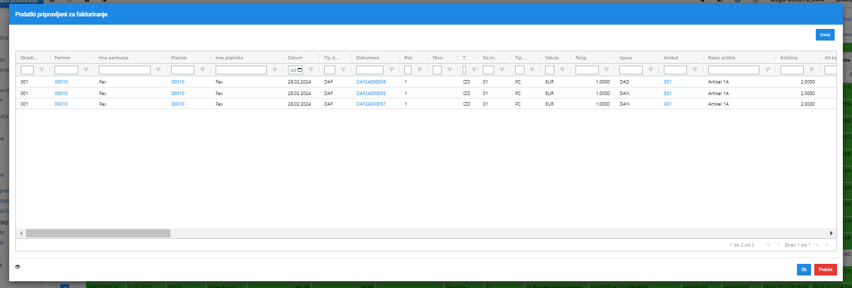Screen dimensions: 852x288
Task: Sort by Količina column header
Action: pos(789,58)
